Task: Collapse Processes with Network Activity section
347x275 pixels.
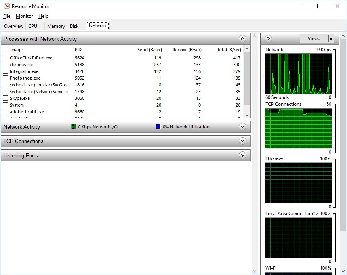Action: tap(243, 39)
